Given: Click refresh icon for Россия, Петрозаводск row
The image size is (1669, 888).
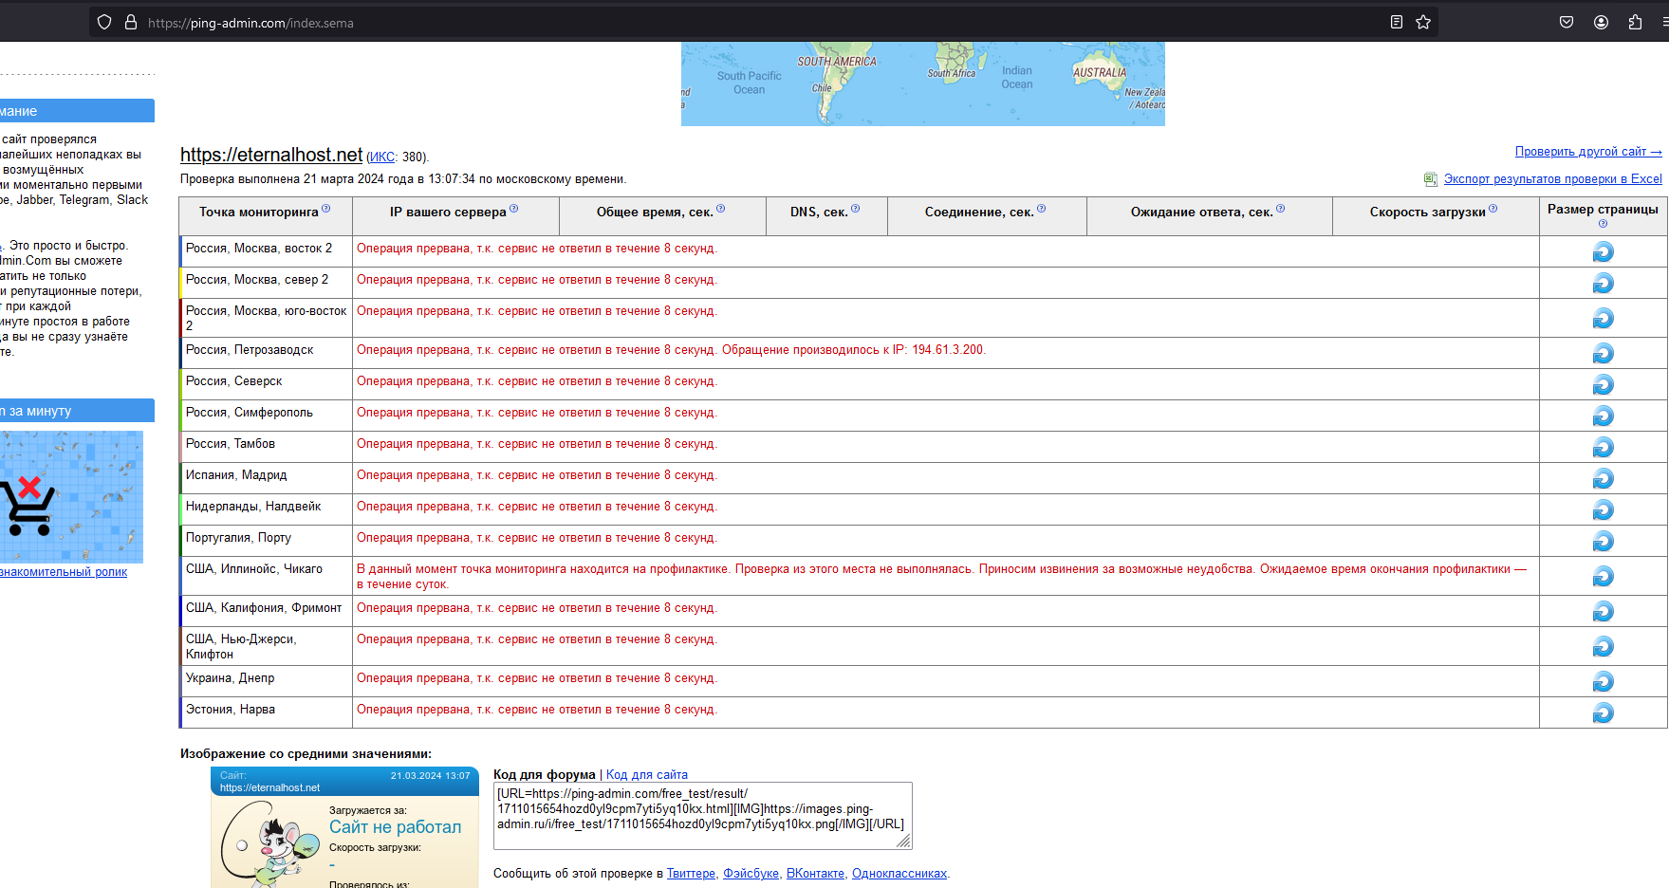Looking at the screenshot, I should pyautogui.click(x=1603, y=354).
